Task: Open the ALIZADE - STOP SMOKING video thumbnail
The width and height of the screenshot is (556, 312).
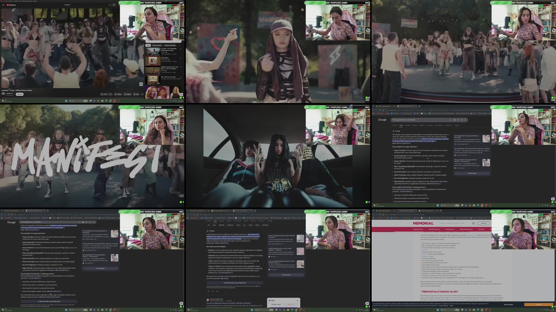Action: pos(153,51)
